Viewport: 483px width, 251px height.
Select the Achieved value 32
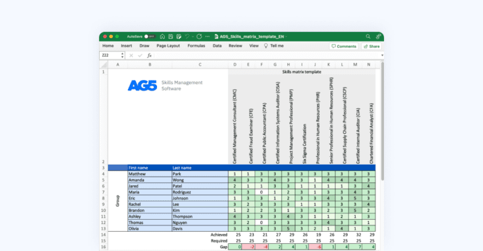[358, 235]
